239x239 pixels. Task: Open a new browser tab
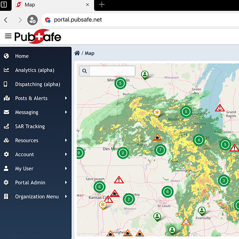point(102,5)
